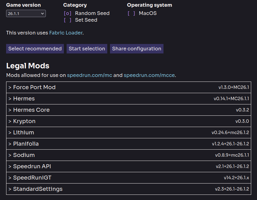This screenshot has width=257, height=200.
Task: Click version text v2.1+26.1-26.1.2
Action: (233, 166)
